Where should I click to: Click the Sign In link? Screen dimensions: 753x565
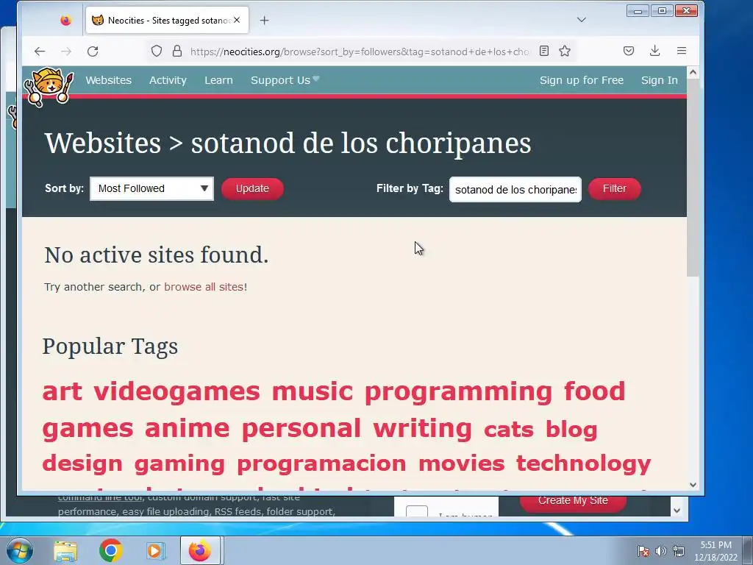(660, 80)
